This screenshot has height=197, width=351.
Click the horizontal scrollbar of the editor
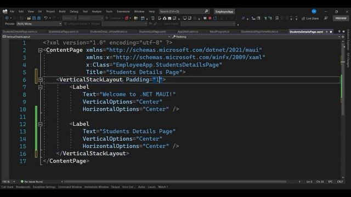click(175, 182)
